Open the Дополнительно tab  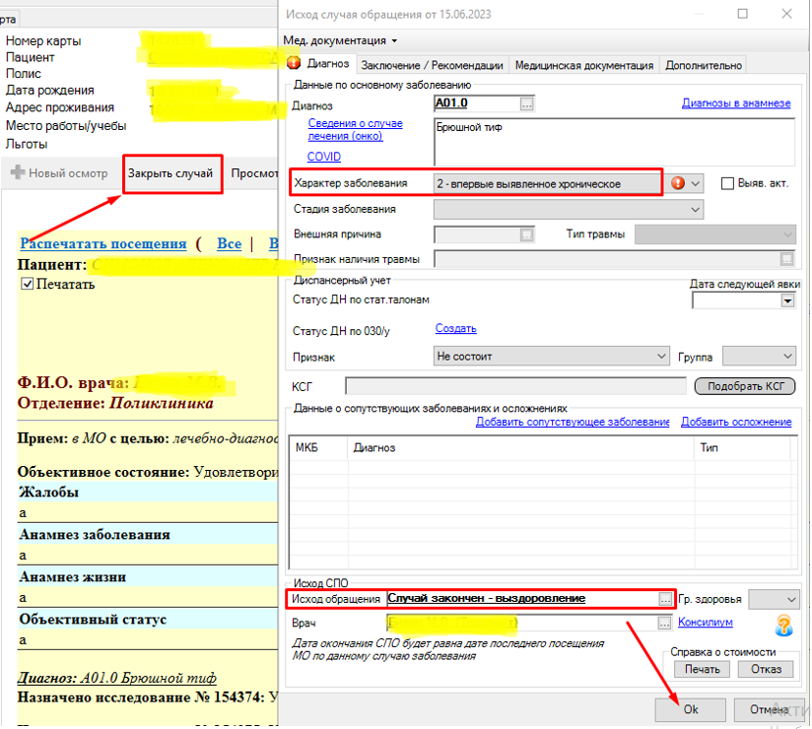pyautogui.click(x=703, y=65)
